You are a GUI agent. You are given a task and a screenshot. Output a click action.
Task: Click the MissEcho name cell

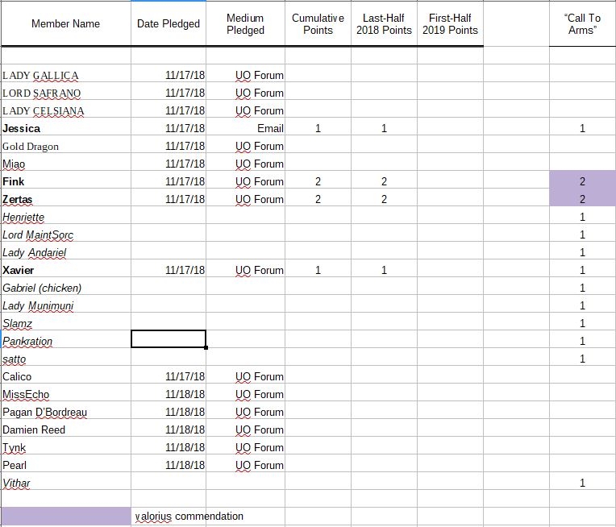(x=65, y=392)
